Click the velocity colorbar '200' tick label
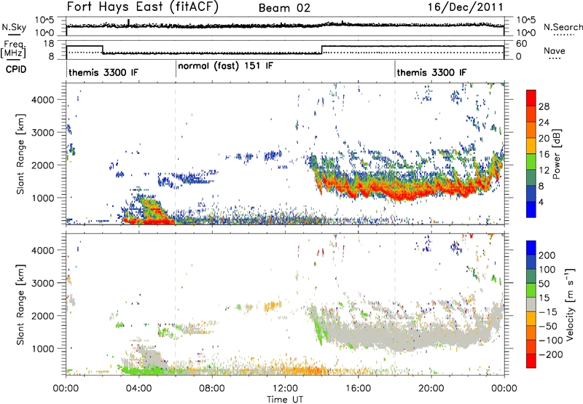583x404 pixels. pos(547,255)
